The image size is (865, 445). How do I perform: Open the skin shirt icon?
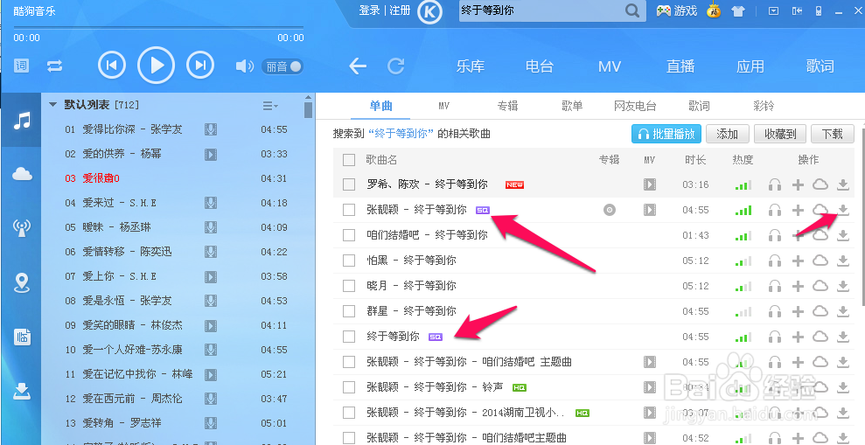coord(738,11)
